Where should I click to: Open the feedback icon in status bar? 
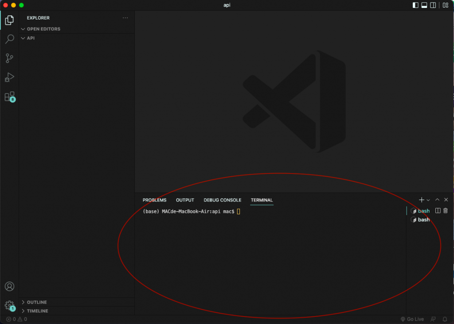pos(433,319)
